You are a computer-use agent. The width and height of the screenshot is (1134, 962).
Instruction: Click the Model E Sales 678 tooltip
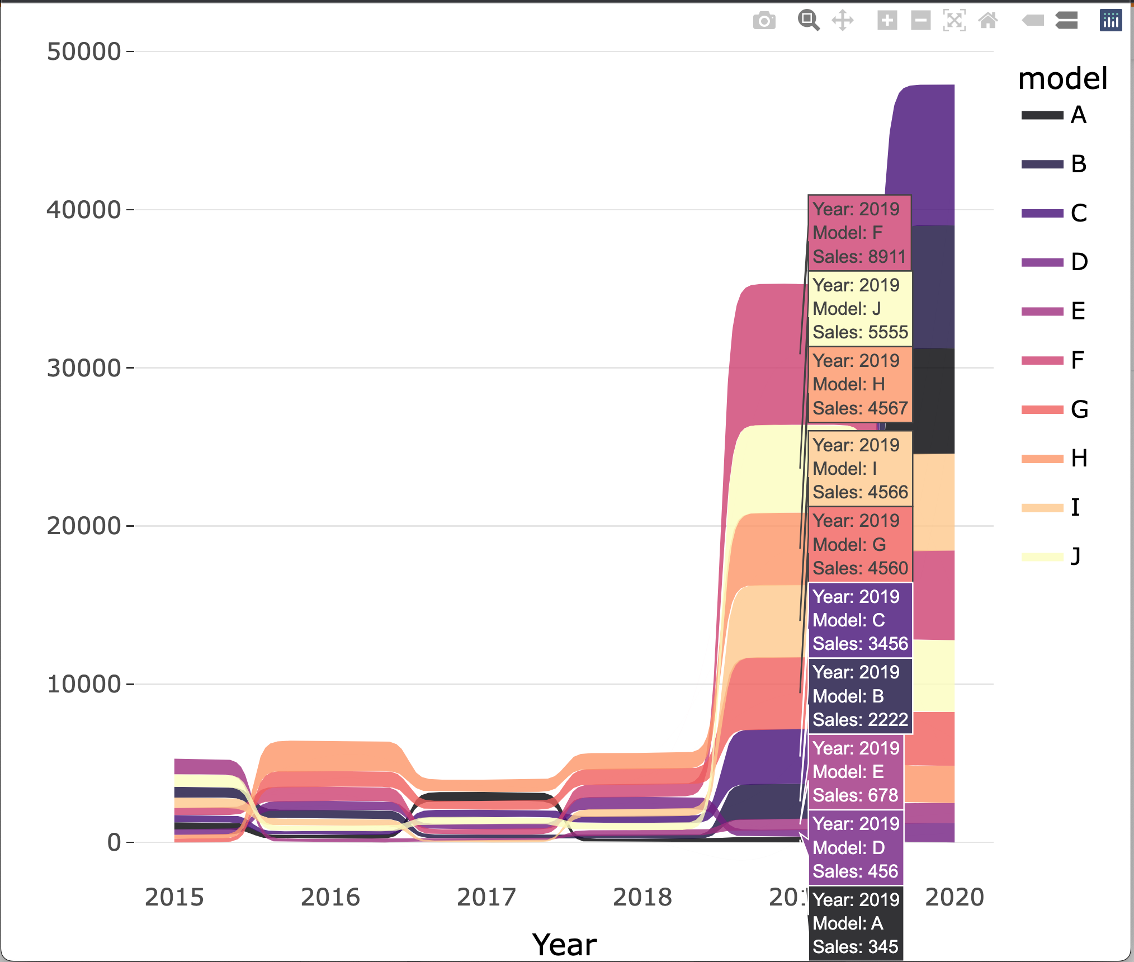coord(856,771)
